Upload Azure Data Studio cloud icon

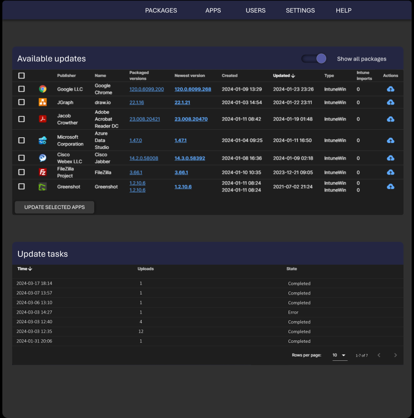click(390, 140)
